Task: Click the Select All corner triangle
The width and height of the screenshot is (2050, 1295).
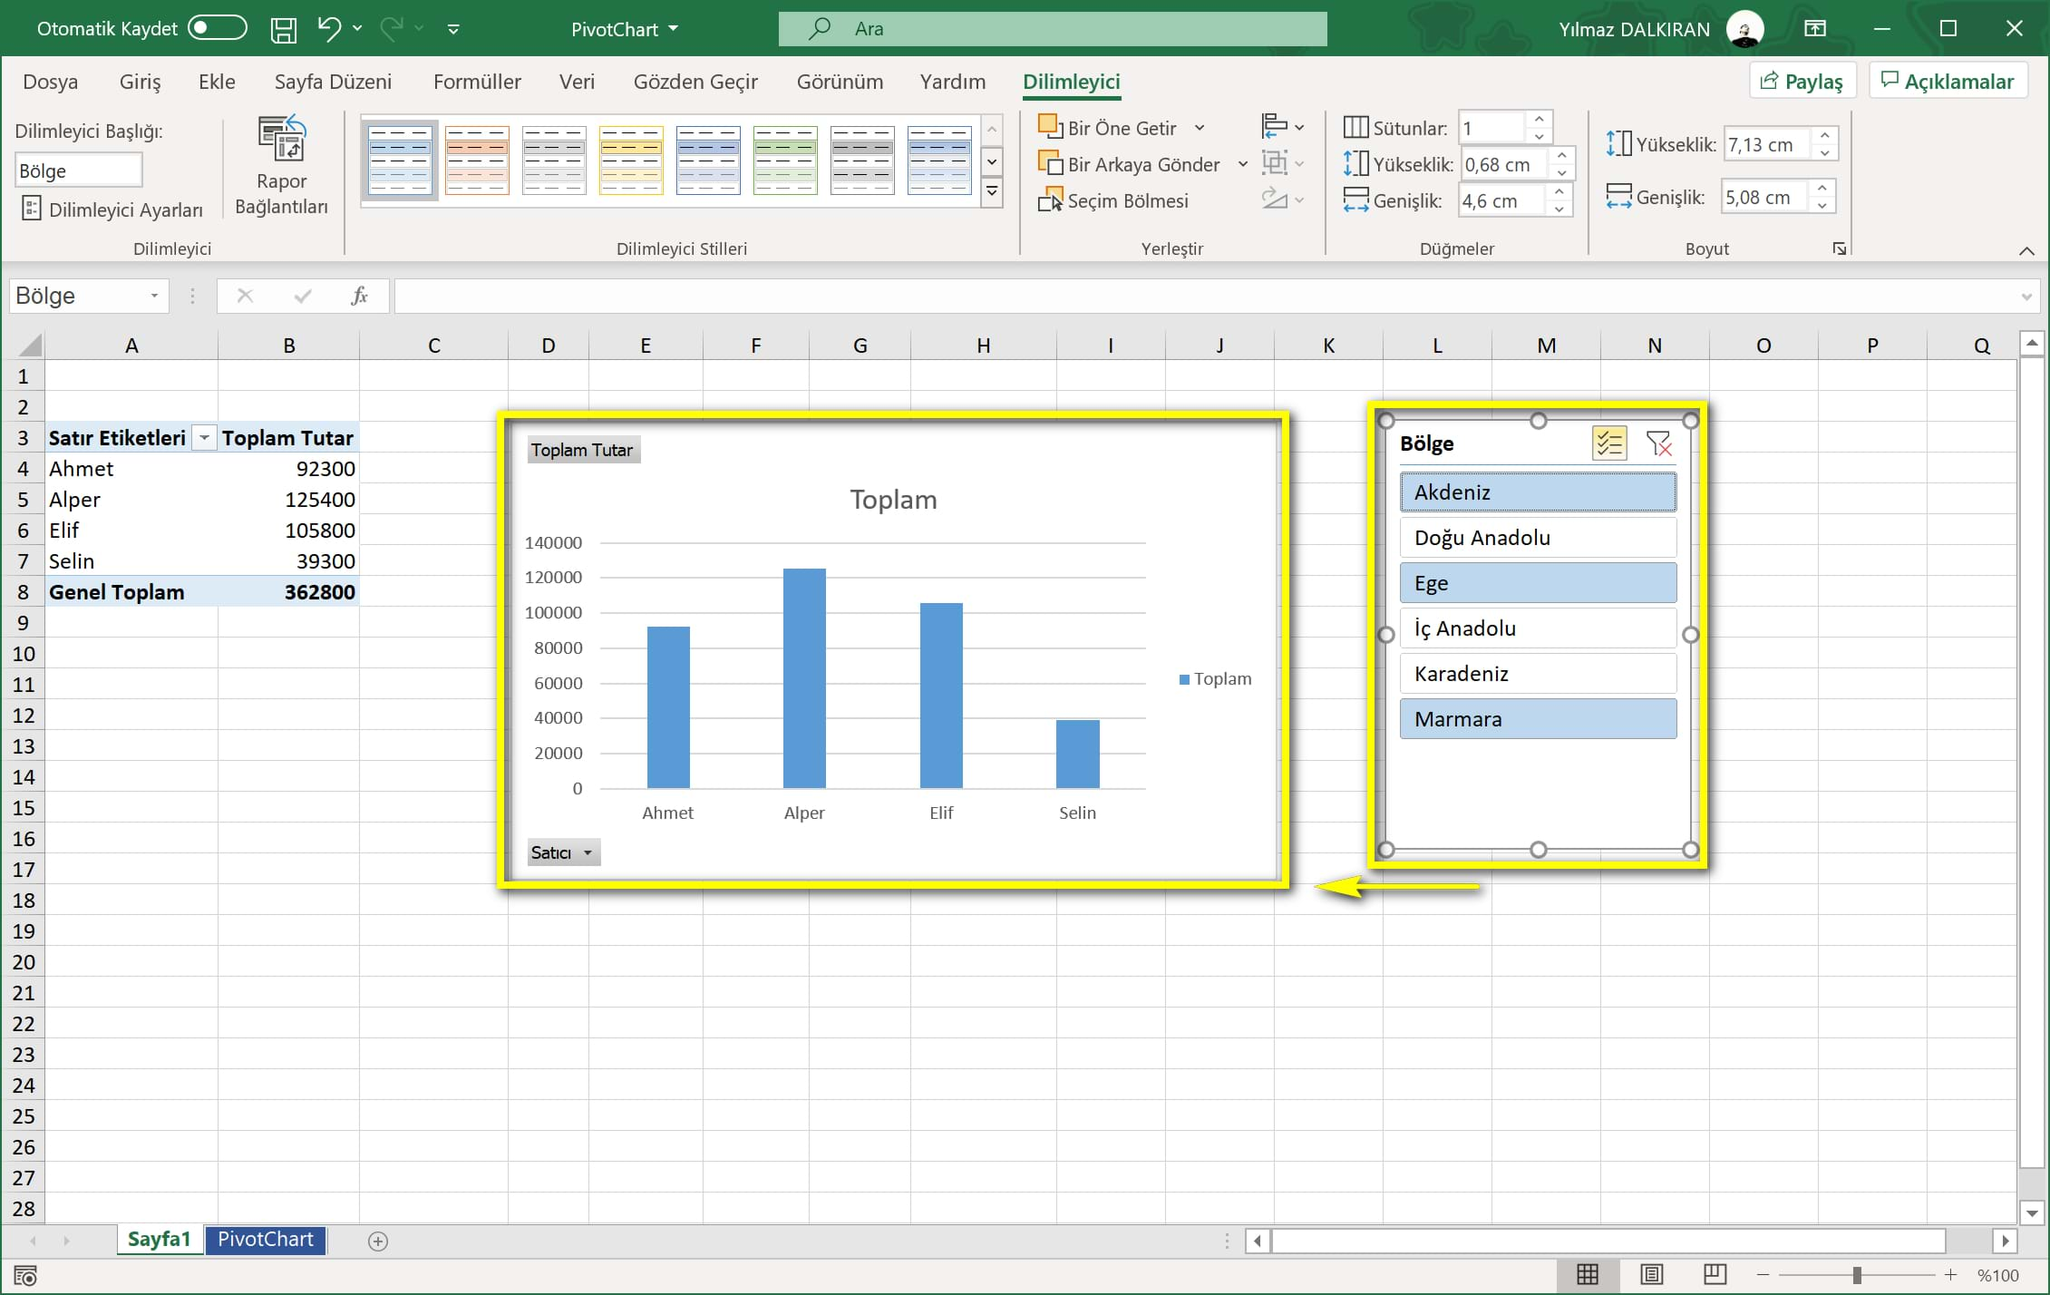Action: click(x=30, y=345)
